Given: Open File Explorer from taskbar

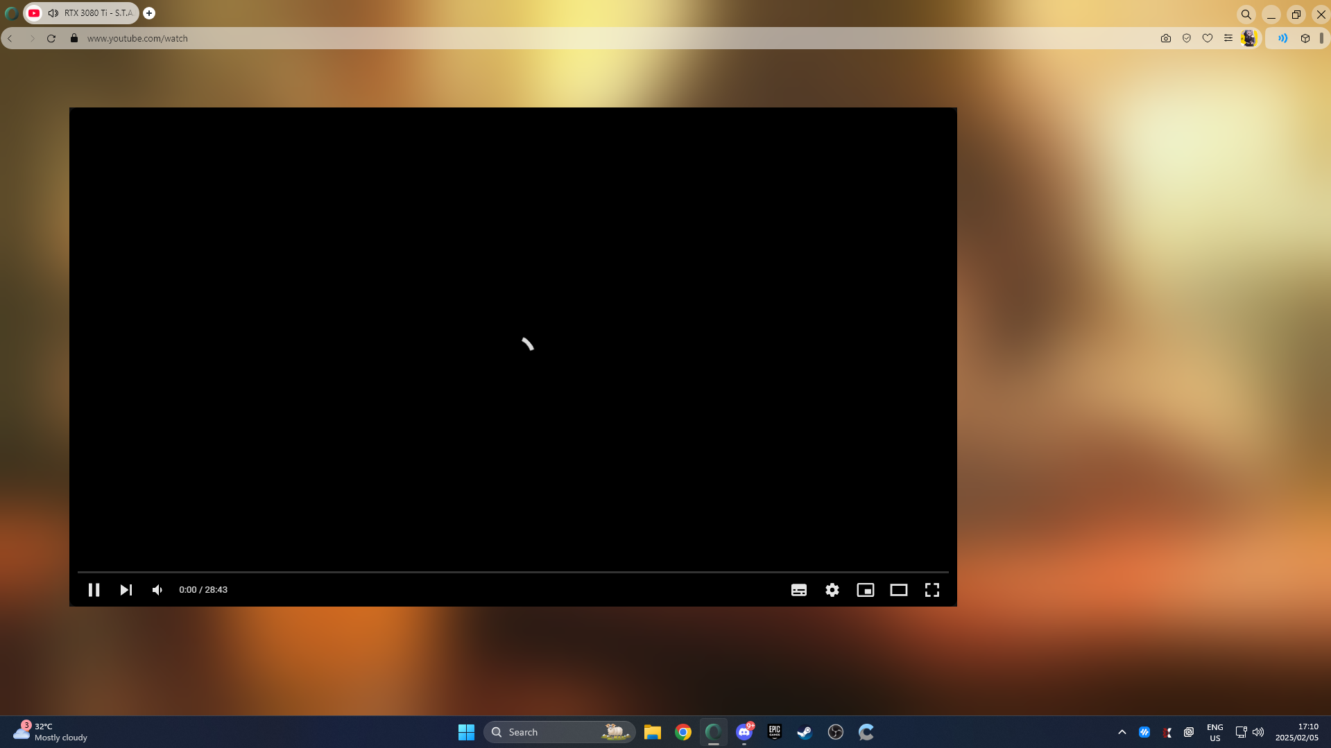Looking at the screenshot, I should click(653, 732).
